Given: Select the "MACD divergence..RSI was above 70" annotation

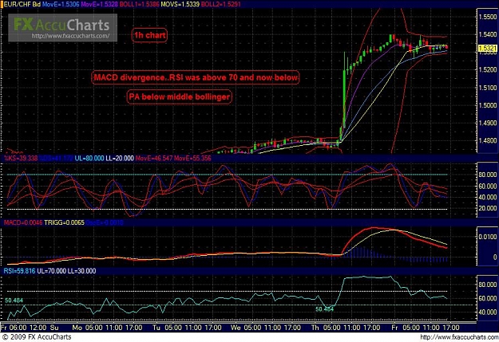Looking at the screenshot, I should (x=196, y=77).
